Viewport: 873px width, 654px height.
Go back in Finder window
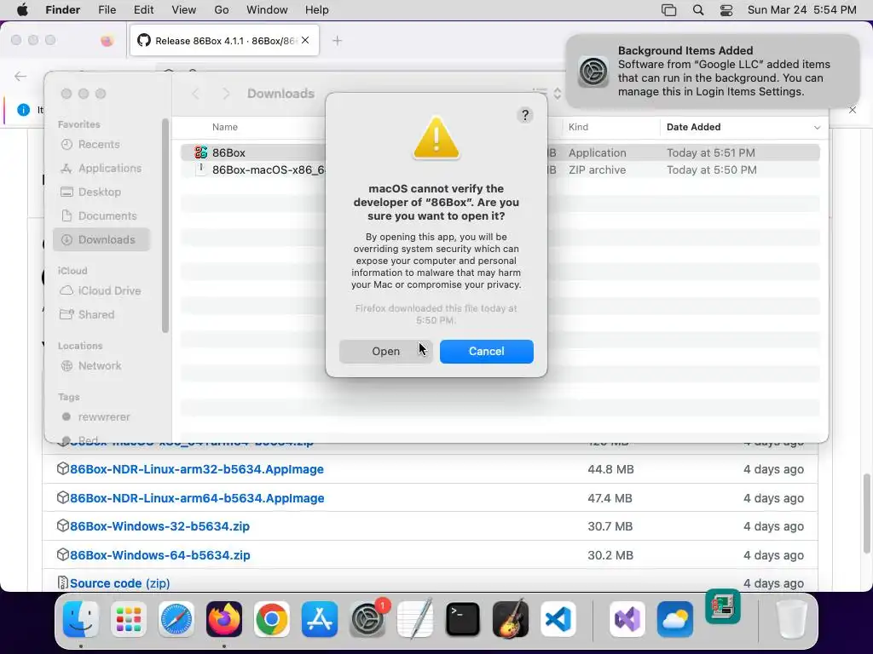[x=195, y=94]
